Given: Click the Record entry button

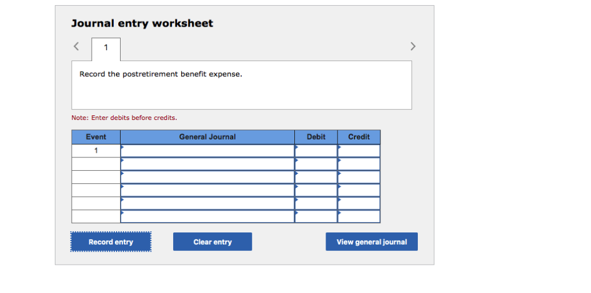Looking at the screenshot, I should [111, 242].
